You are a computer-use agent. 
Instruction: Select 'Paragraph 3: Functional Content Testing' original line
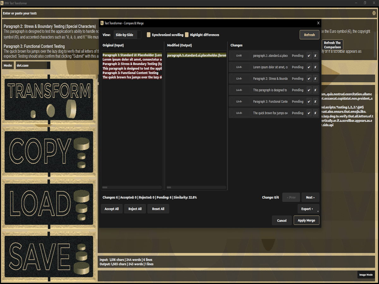130,73
